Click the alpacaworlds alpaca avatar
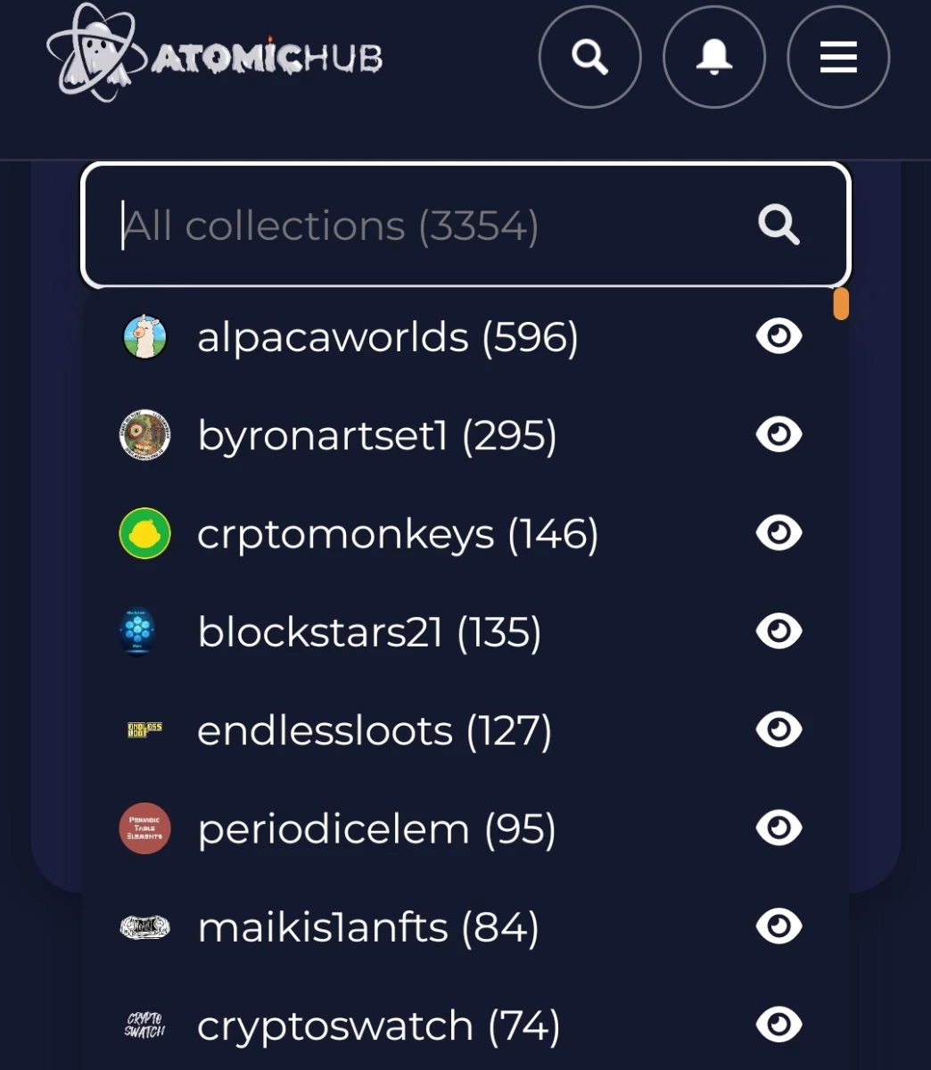This screenshot has height=1070, width=931. 144,337
